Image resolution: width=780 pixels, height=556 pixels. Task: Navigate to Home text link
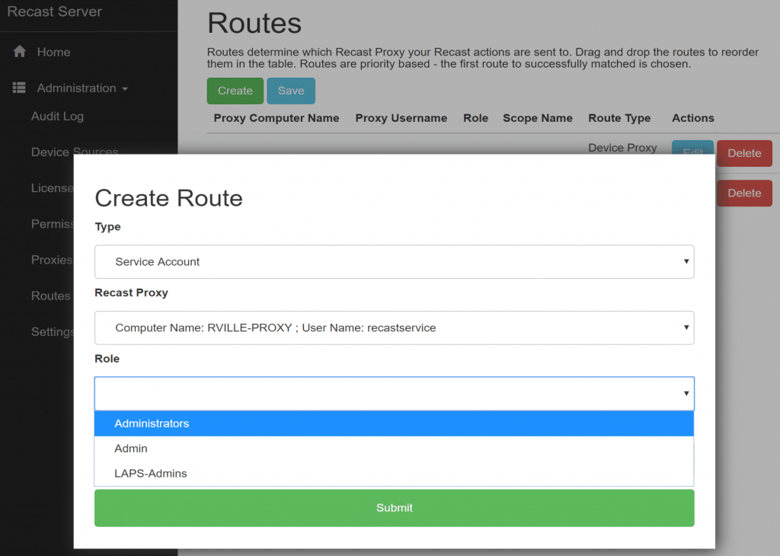pyautogui.click(x=53, y=52)
